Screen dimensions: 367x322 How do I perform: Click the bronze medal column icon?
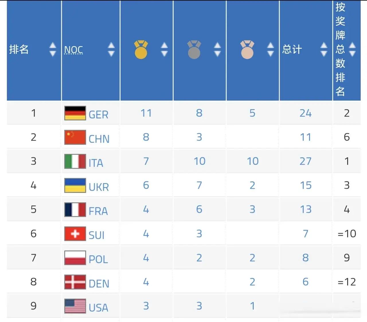pyautogui.click(x=247, y=50)
